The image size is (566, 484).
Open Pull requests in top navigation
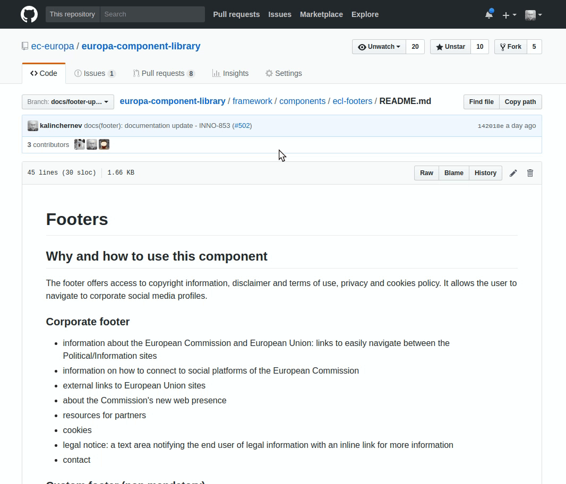[236, 14]
